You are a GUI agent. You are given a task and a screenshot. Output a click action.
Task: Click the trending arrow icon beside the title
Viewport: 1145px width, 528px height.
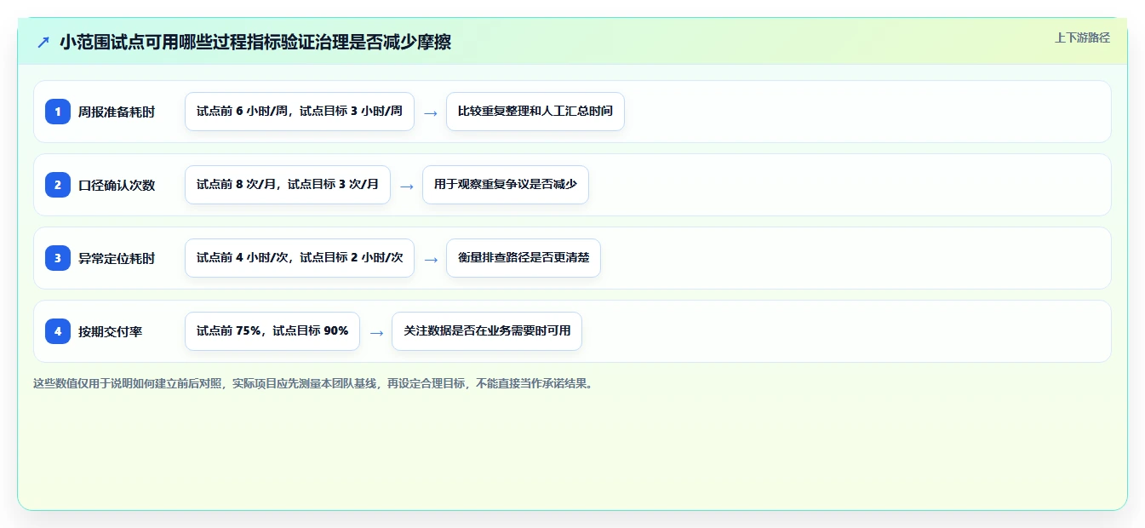click(43, 42)
